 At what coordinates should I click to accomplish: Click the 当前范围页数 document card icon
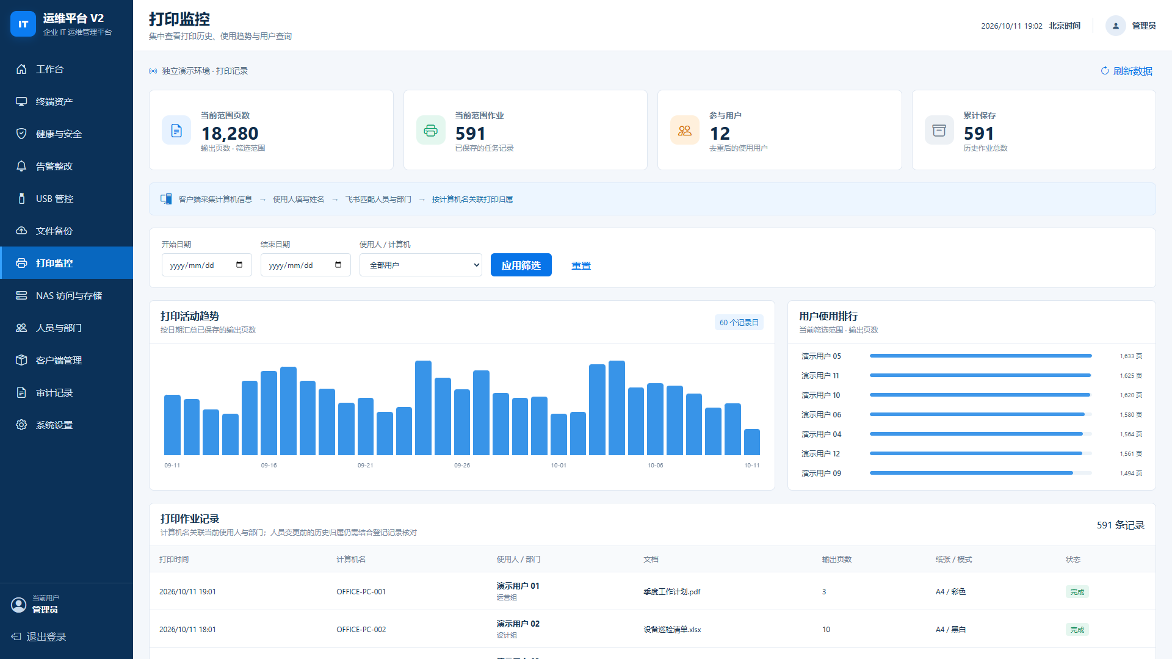pyautogui.click(x=176, y=130)
